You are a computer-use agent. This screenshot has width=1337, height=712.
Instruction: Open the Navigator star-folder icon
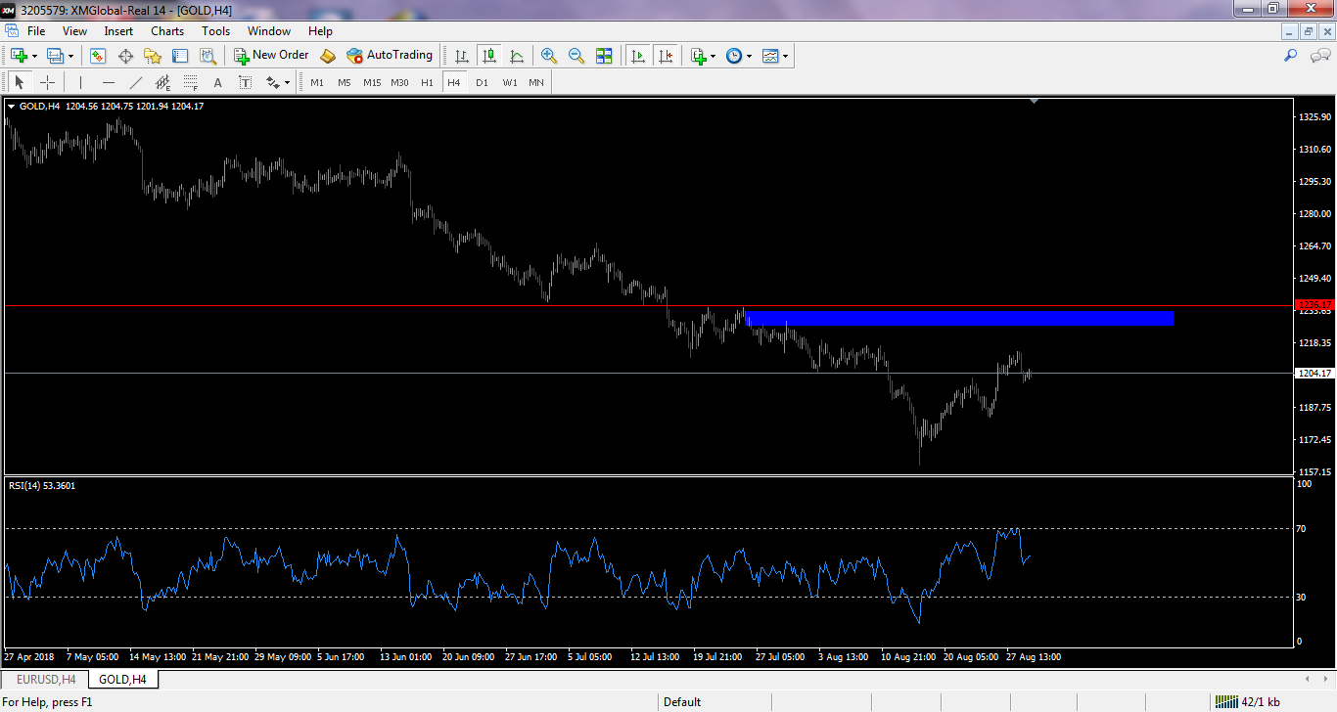[153, 56]
